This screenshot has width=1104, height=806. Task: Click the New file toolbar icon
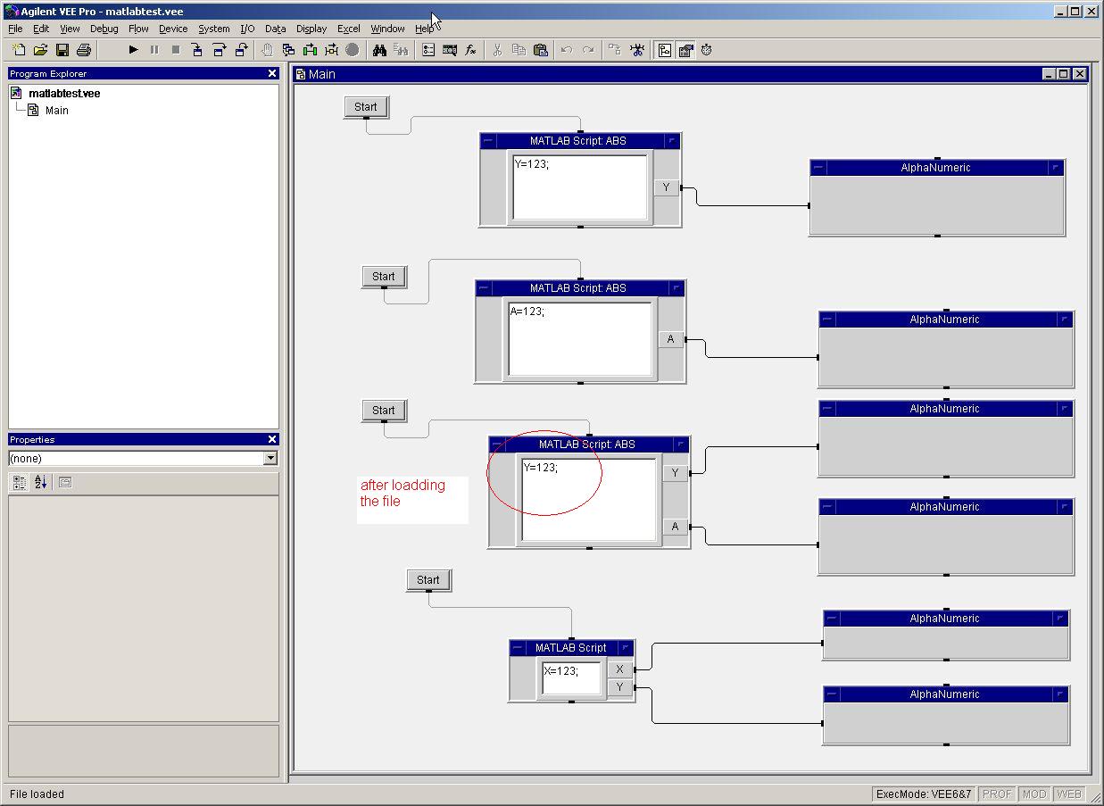click(19, 50)
